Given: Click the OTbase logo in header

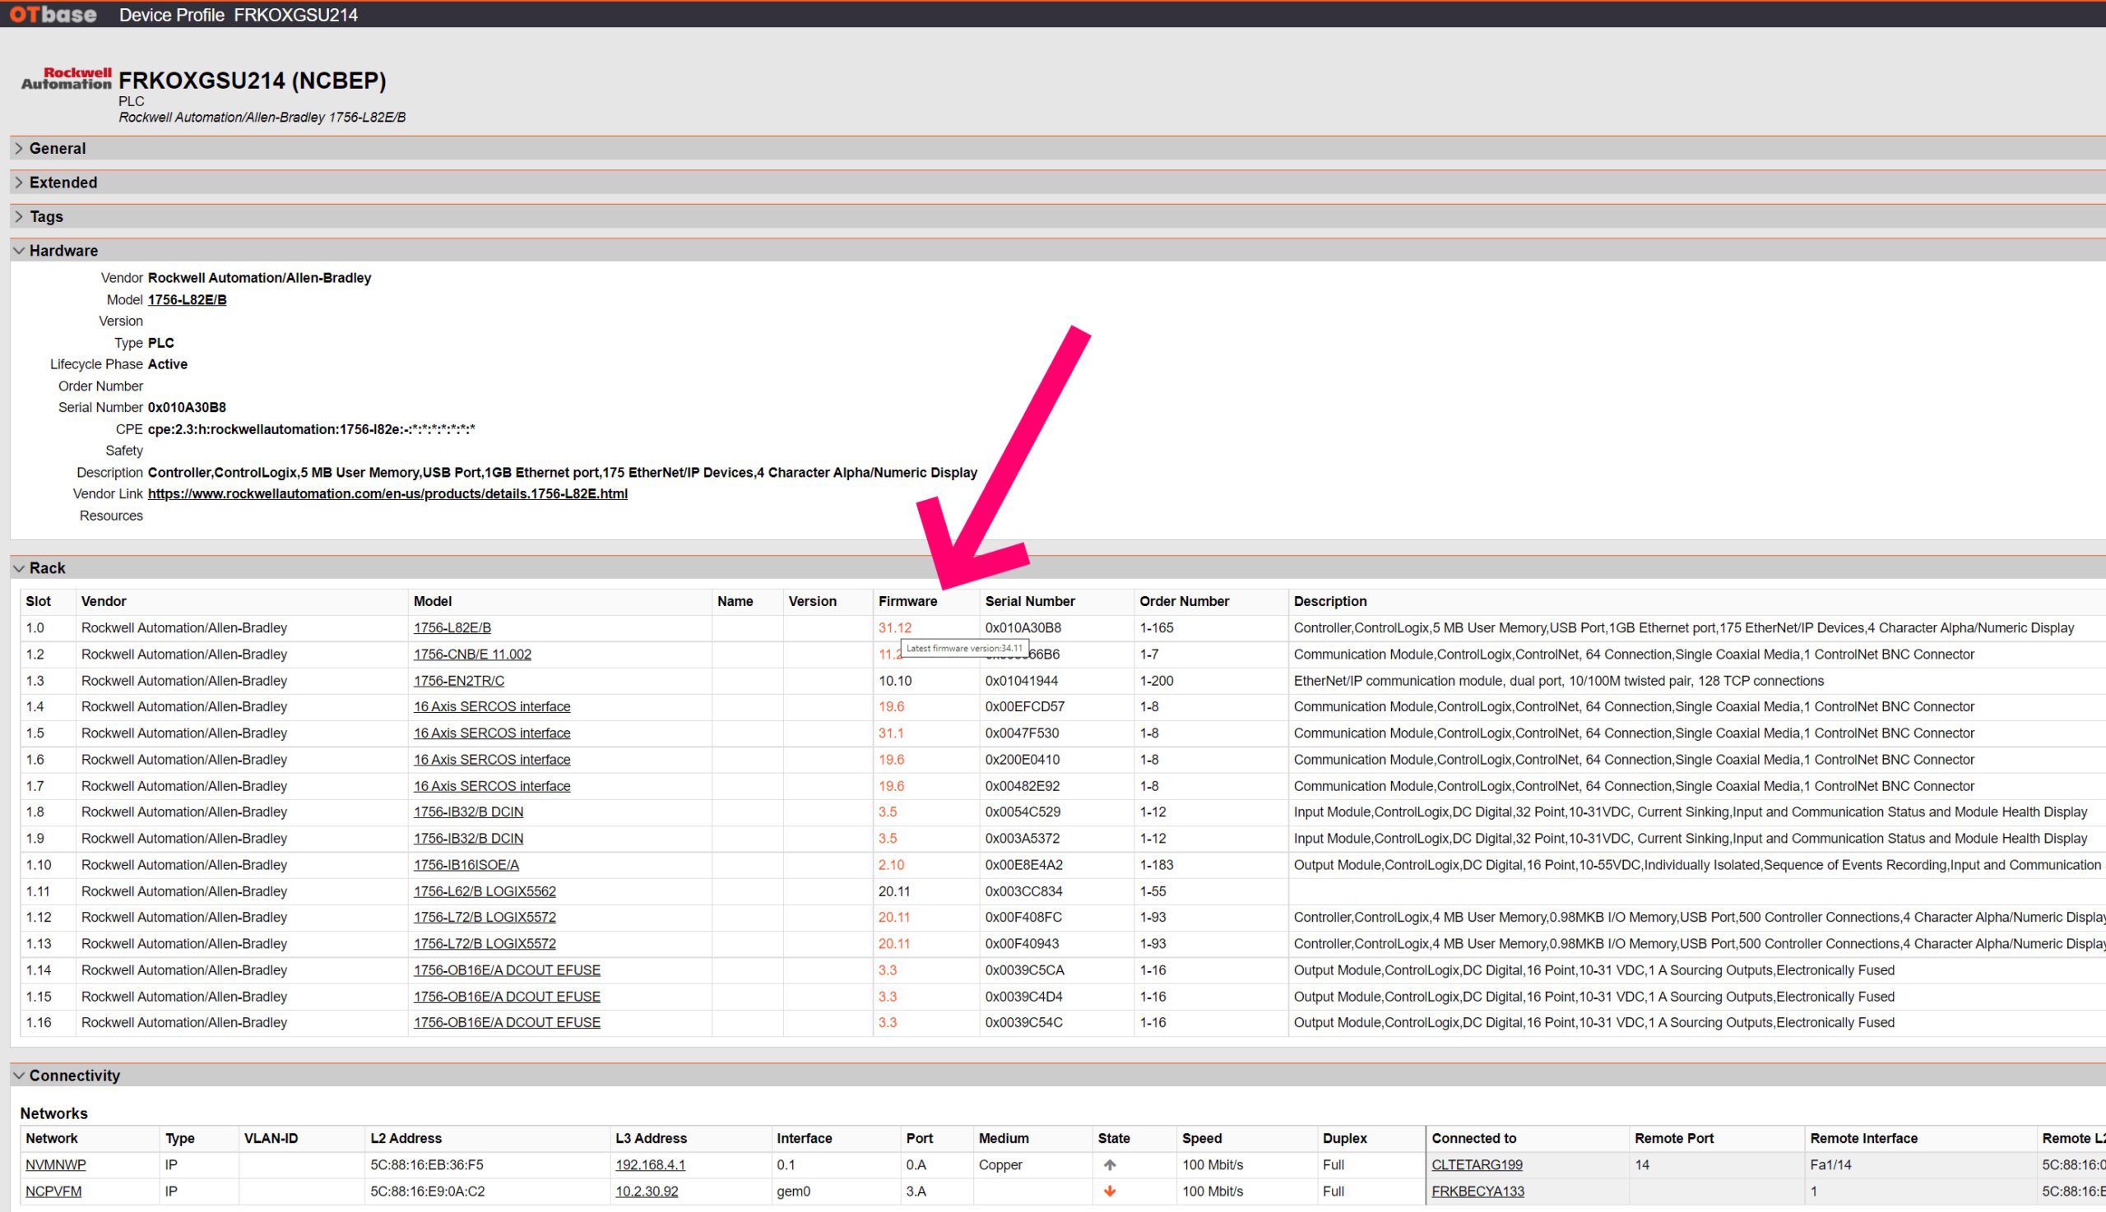Looking at the screenshot, I should [x=53, y=14].
